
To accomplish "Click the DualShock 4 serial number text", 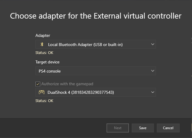I will tap(93, 92).
